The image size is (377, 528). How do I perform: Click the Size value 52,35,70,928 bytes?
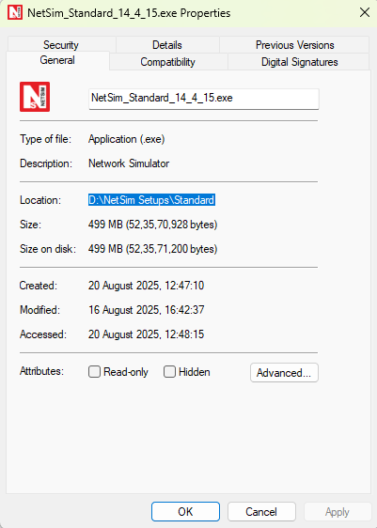(152, 225)
